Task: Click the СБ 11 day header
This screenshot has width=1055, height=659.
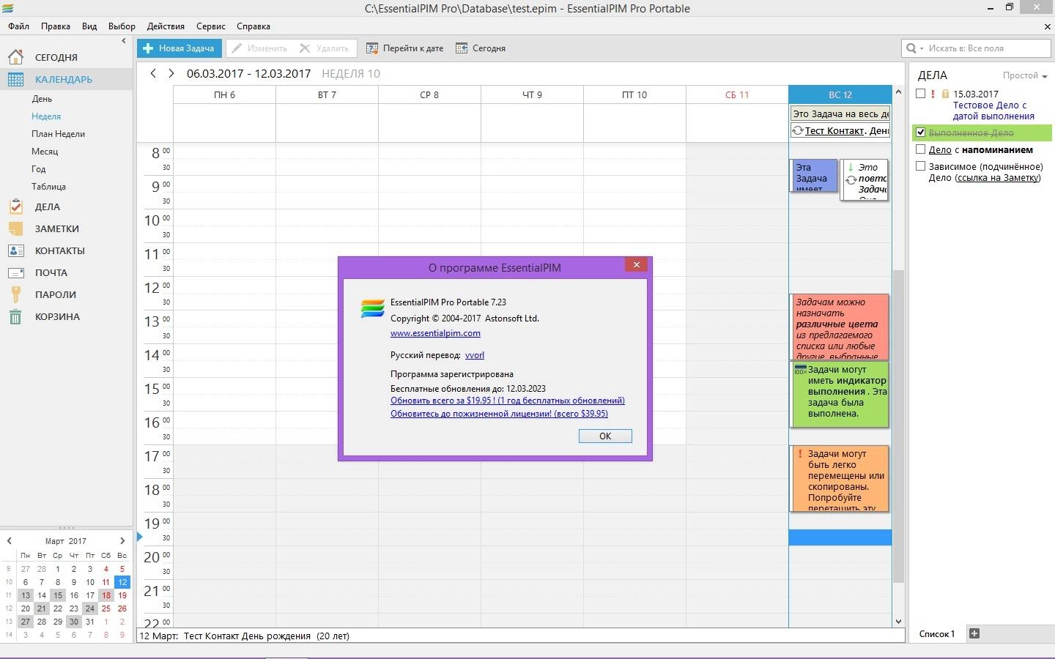Action: (737, 94)
